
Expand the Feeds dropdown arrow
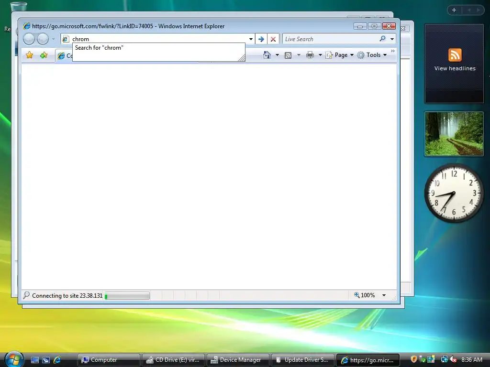point(299,55)
